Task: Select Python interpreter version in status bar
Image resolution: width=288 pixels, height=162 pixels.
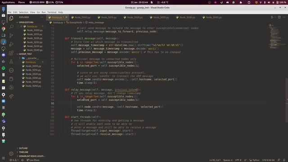Action: tap(268, 160)
